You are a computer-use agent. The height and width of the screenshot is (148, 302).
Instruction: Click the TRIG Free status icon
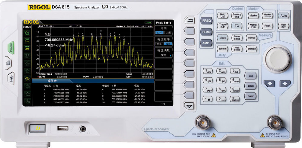27,40
